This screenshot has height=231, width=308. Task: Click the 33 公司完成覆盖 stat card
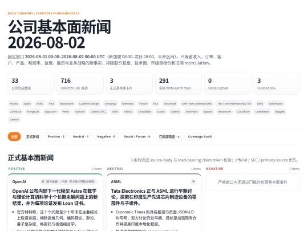pos(31,83)
